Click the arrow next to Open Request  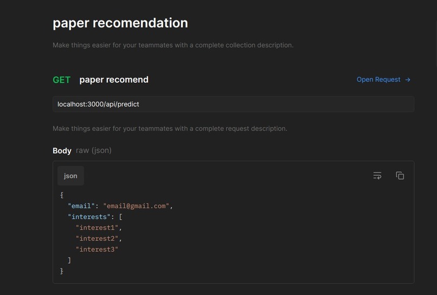tap(408, 80)
